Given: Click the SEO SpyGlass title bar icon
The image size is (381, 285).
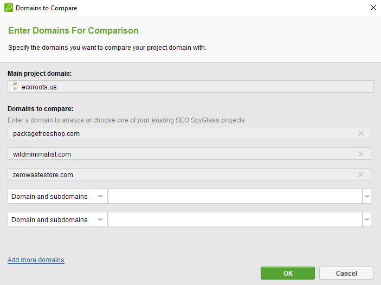Looking at the screenshot, I should (9, 8).
